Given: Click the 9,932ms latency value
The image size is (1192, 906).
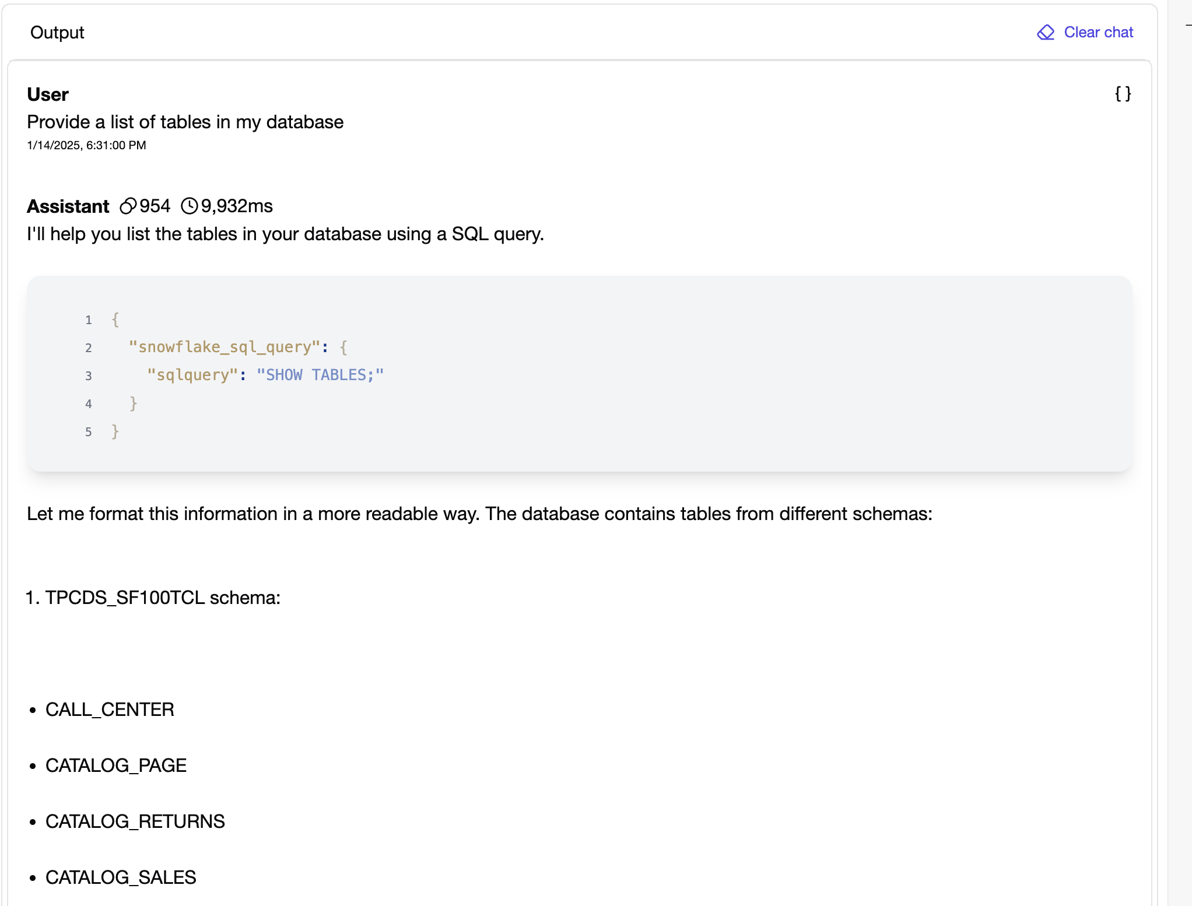Looking at the screenshot, I should [237, 206].
